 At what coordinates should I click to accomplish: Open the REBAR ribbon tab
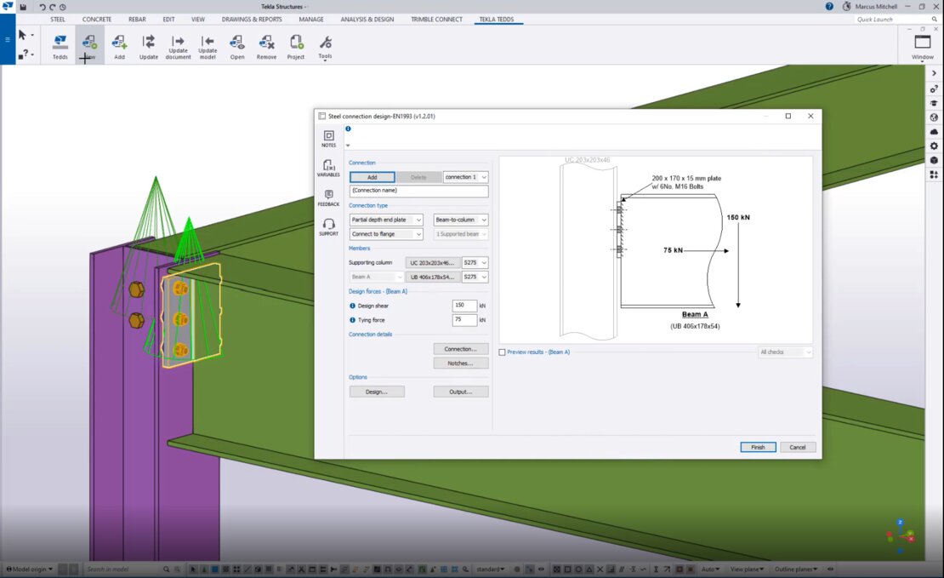click(137, 20)
